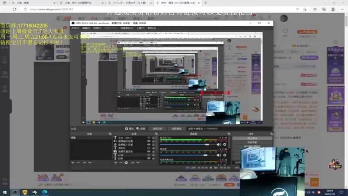Click the text input field in source toolbar
This screenshot has height=196, width=348.
tap(230, 128)
